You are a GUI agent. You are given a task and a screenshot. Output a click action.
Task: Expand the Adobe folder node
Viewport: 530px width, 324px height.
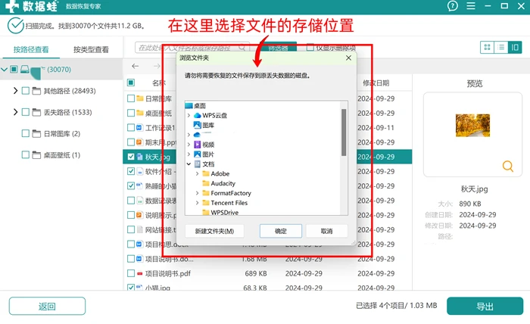(x=197, y=173)
